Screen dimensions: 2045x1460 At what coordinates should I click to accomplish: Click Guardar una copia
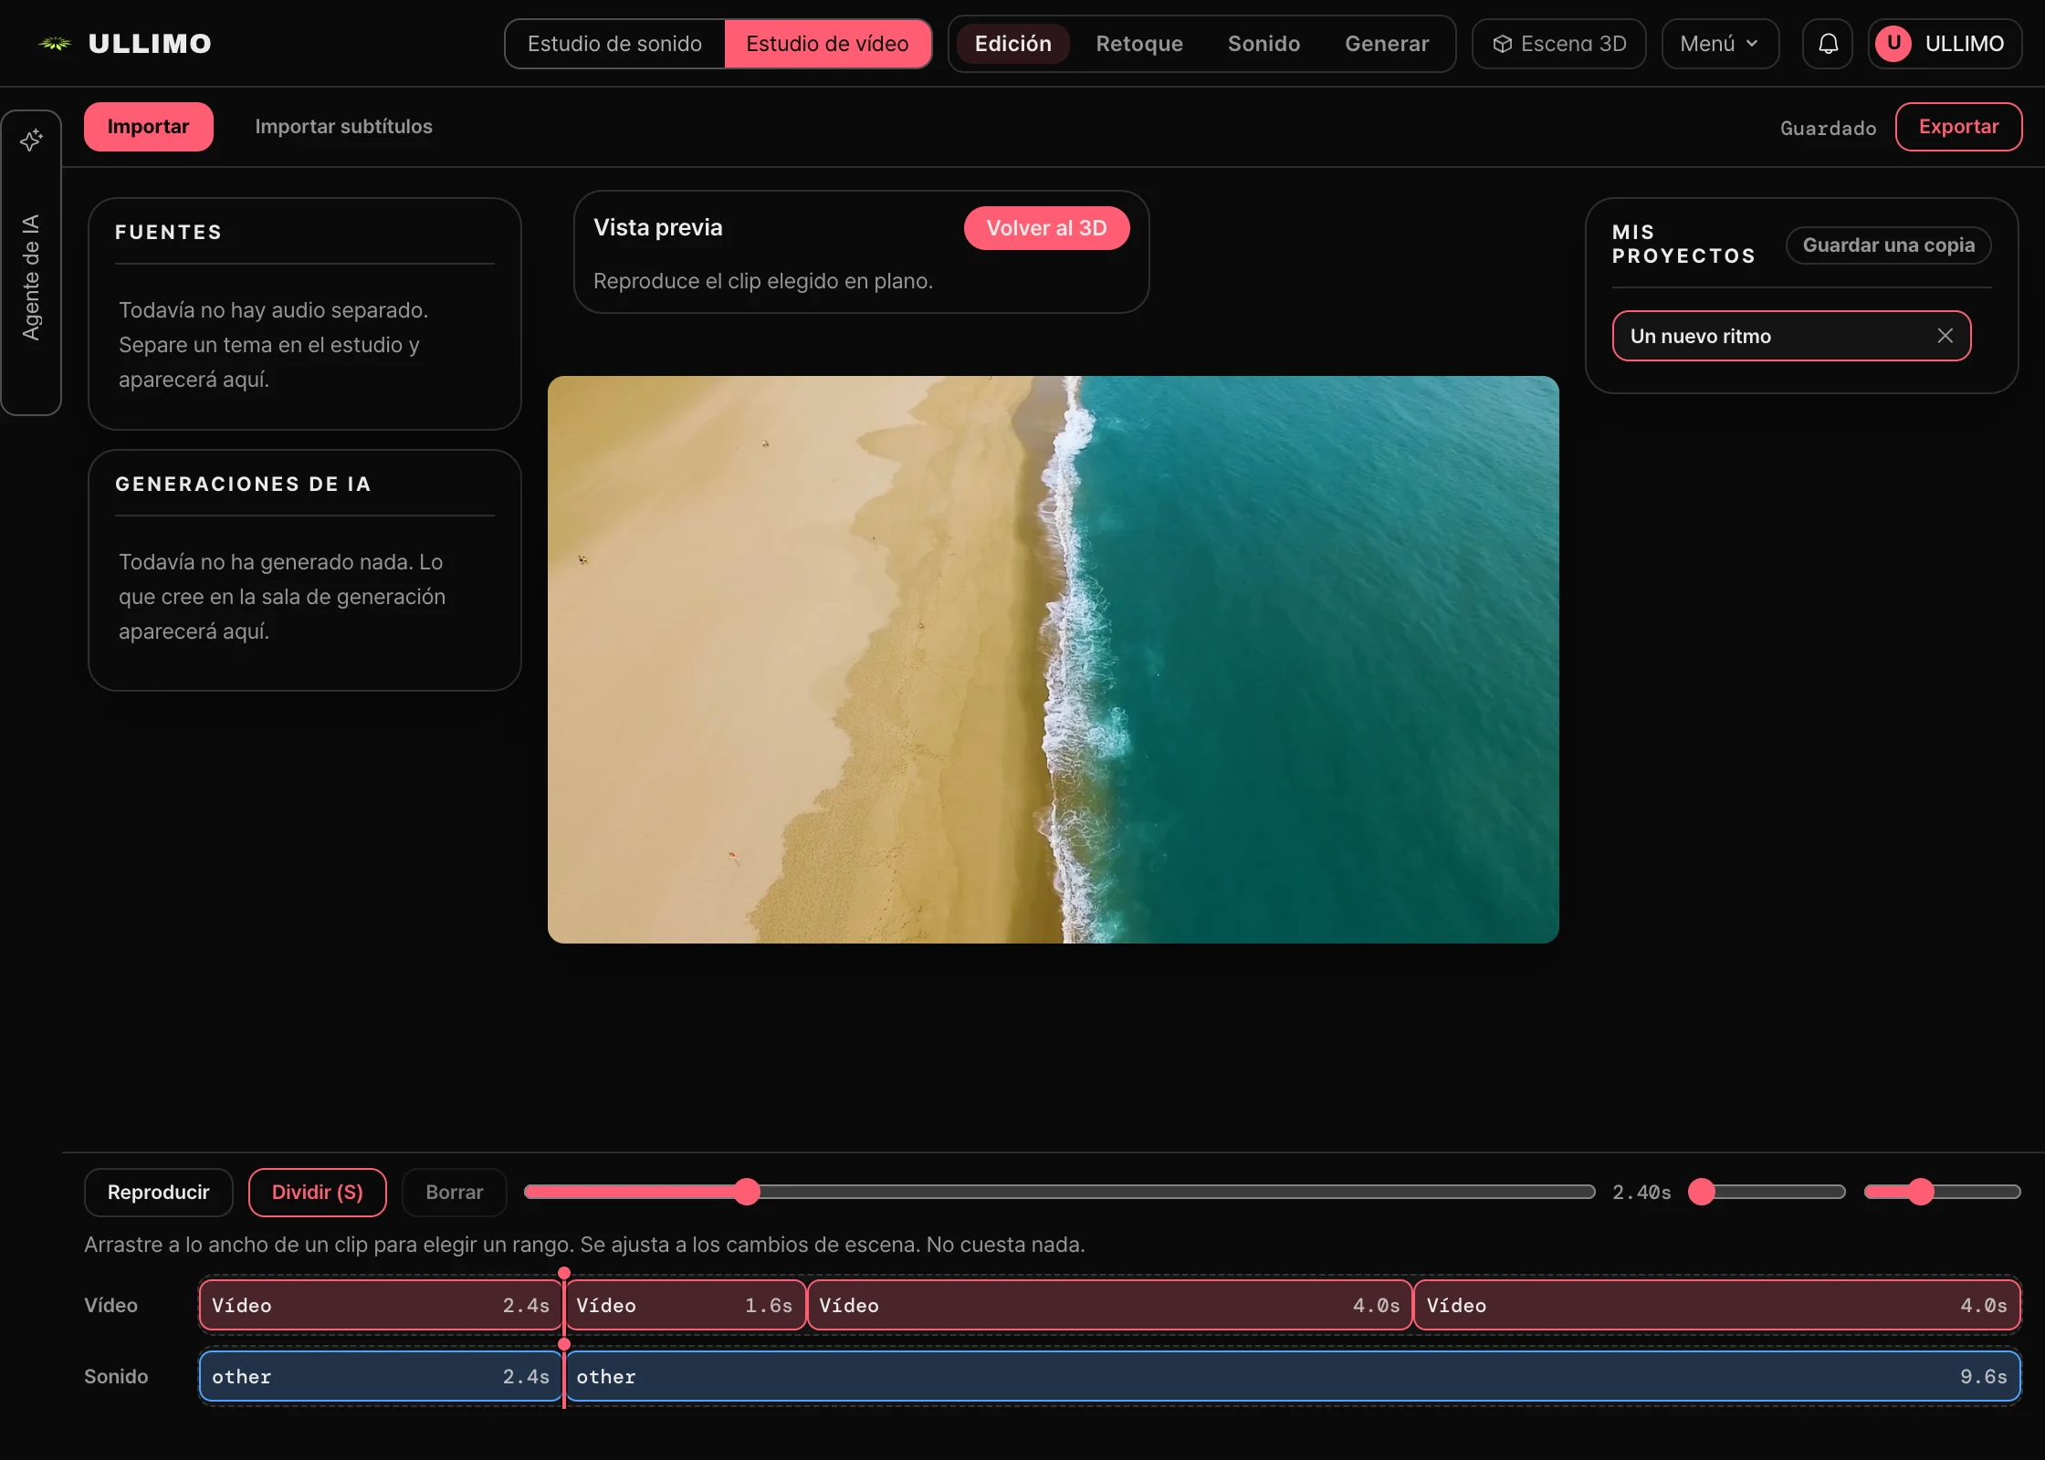coord(1888,245)
